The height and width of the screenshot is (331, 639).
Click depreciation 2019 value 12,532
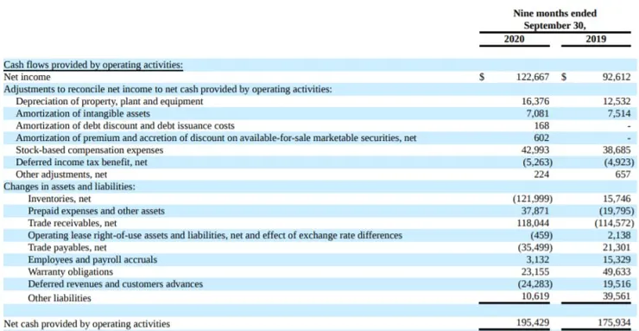pos(617,101)
